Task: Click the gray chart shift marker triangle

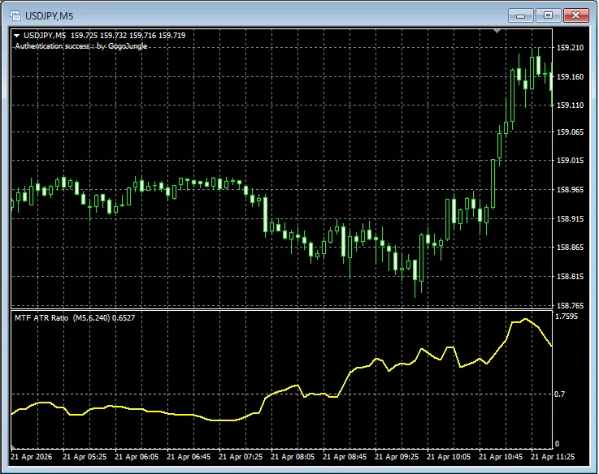Action: point(497,32)
